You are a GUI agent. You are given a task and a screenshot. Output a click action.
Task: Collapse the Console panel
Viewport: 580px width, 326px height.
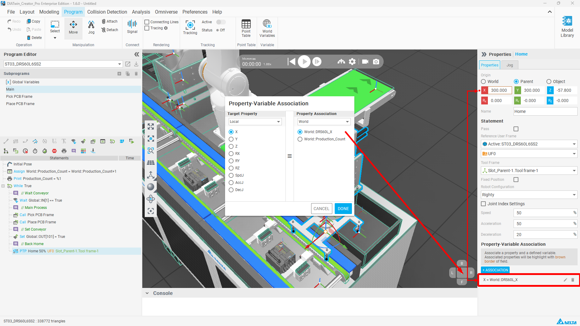coord(147,293)
